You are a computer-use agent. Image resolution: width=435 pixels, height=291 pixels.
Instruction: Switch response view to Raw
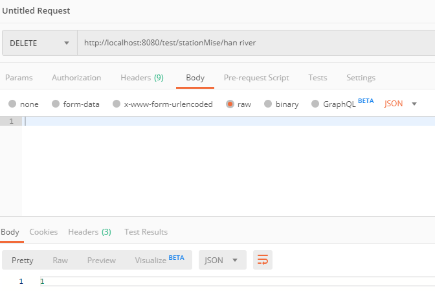[x=60, y=261]
